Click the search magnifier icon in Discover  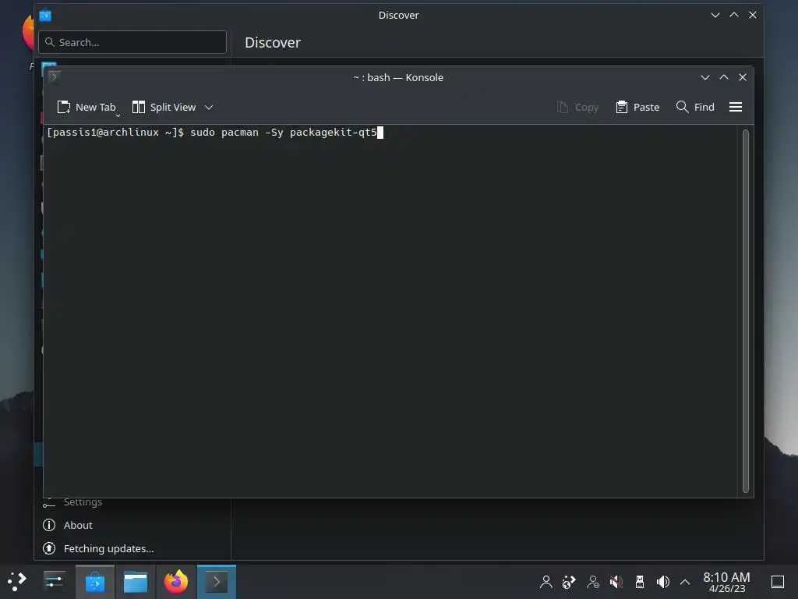click(49, 42)
